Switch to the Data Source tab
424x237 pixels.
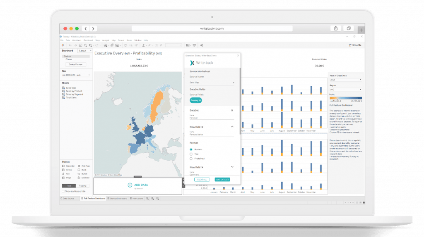[x=67, y=199]
